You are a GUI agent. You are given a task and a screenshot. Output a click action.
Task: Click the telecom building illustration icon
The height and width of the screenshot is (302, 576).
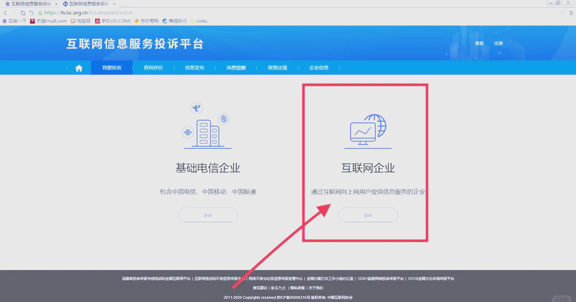[x=207, y=126]
